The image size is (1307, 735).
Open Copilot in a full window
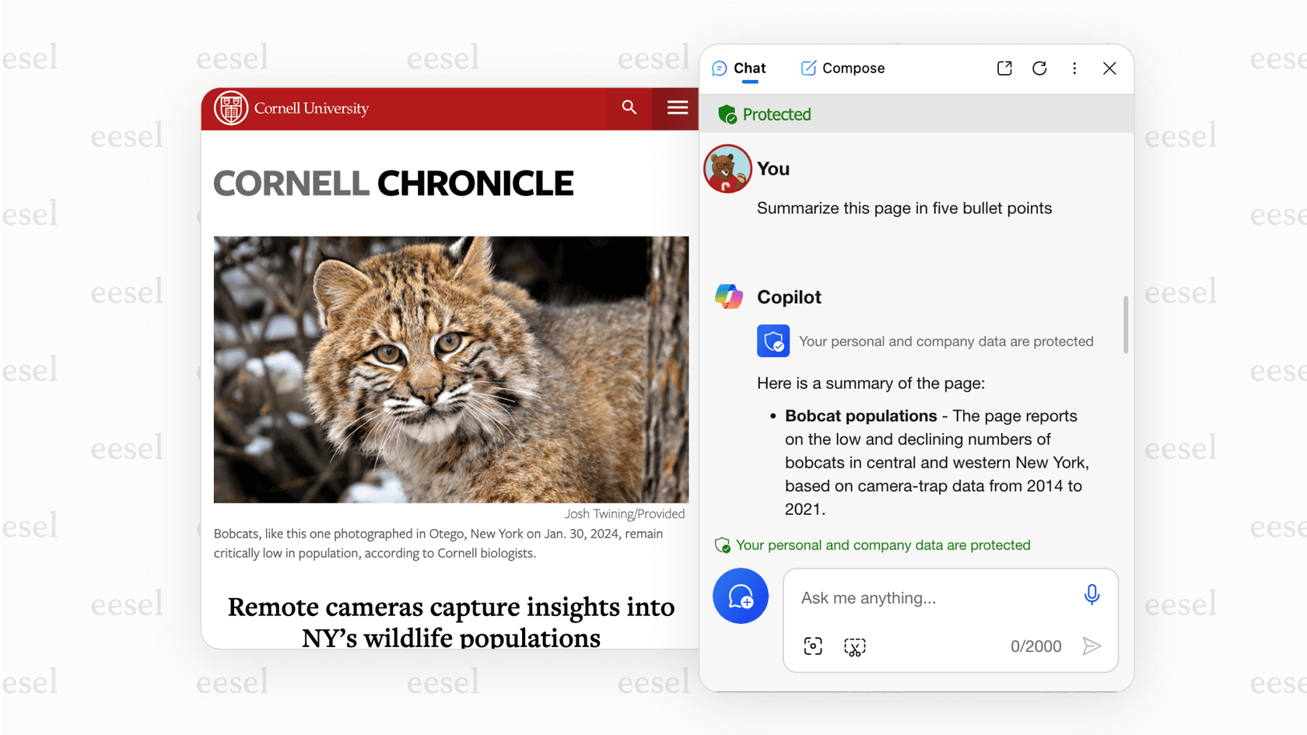[x=1004, y=68]
